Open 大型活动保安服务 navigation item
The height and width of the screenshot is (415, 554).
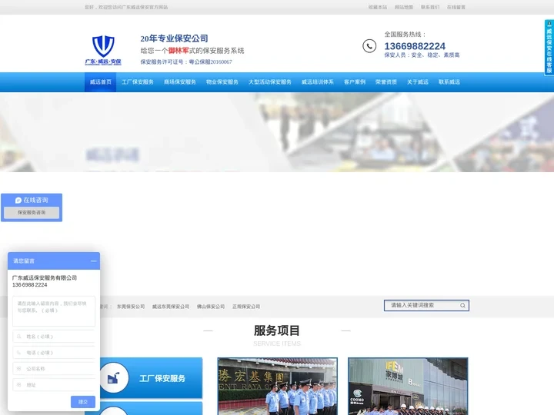pyautogui.click(x=270, y=82)
